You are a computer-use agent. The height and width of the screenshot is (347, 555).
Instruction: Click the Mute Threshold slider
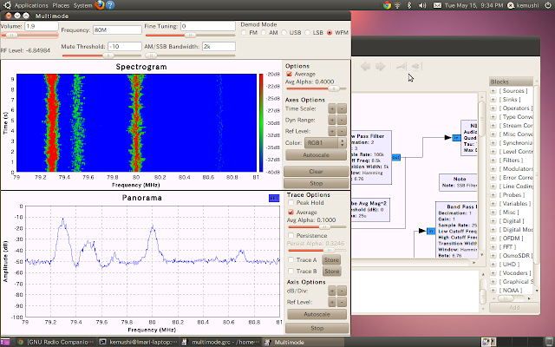pos(101,56)
